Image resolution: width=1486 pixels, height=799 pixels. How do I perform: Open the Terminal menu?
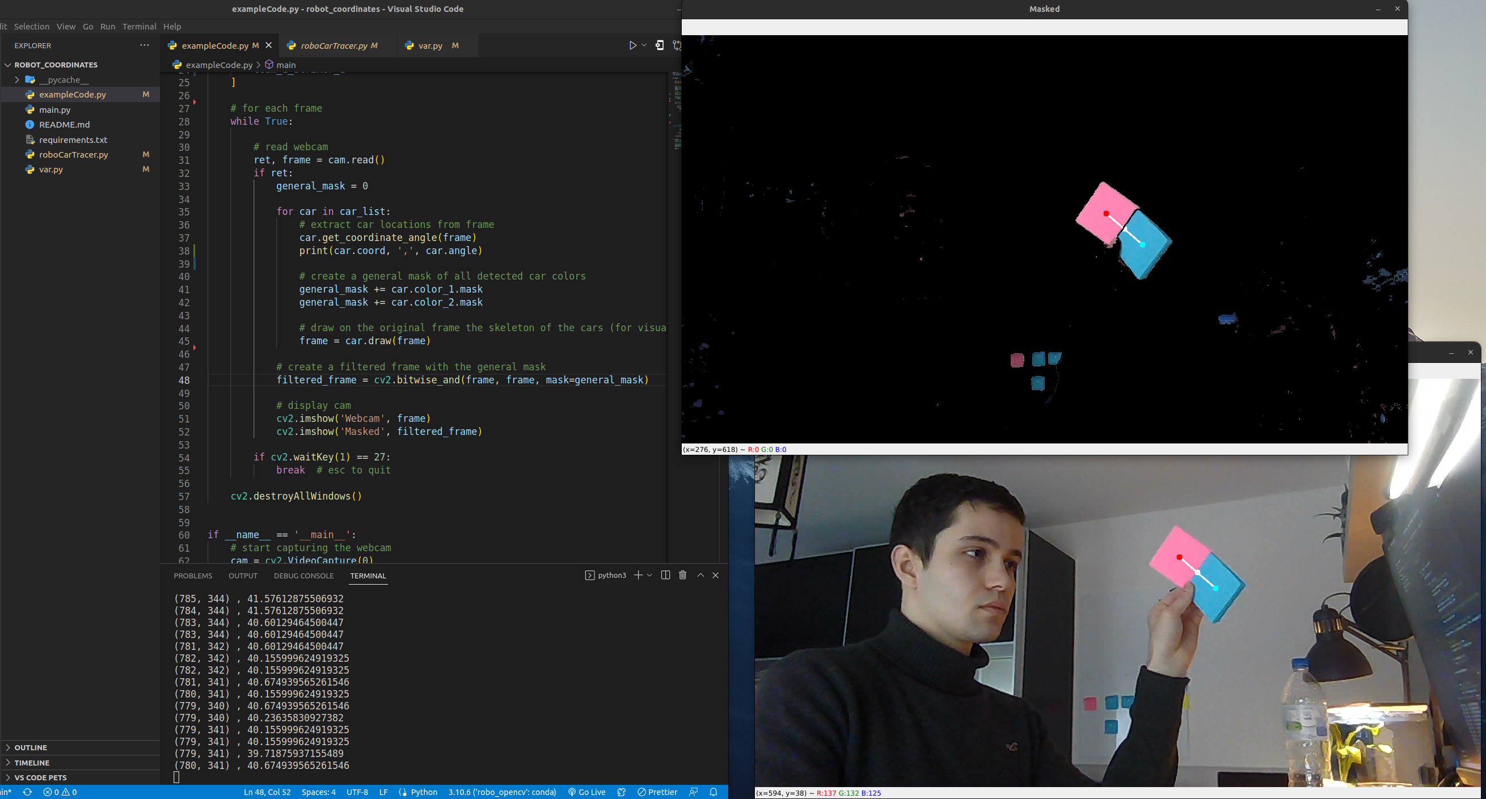[139, 27]
